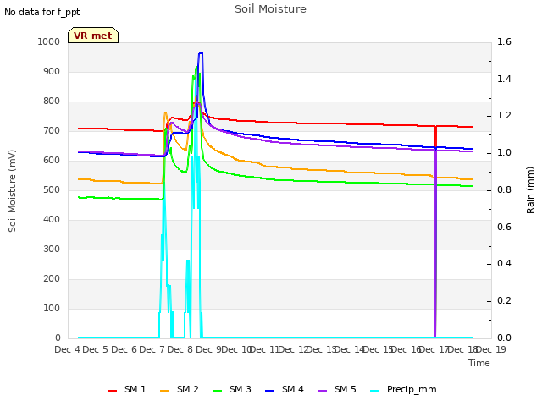
Task: Click the Dec 4 x-axis tick label
Action: (68, 349)
